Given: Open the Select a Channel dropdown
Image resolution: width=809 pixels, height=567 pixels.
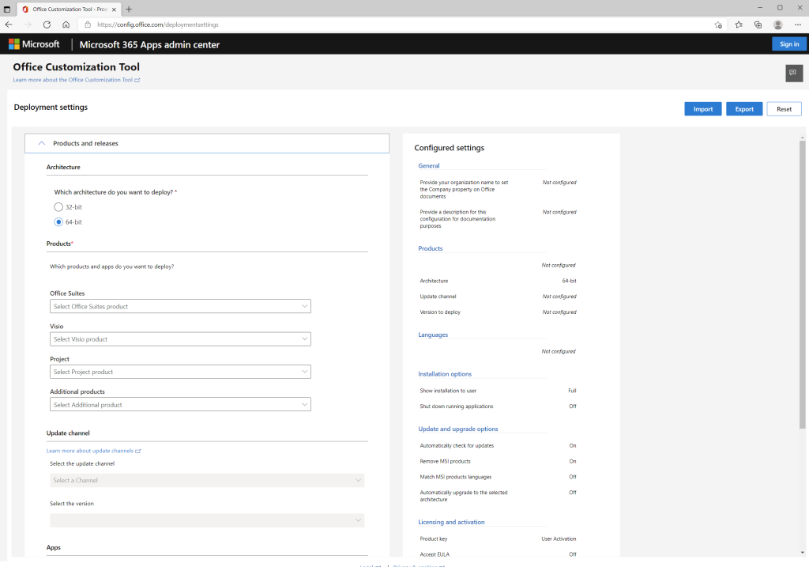Looking at the screenshot, I should (207, 480).
